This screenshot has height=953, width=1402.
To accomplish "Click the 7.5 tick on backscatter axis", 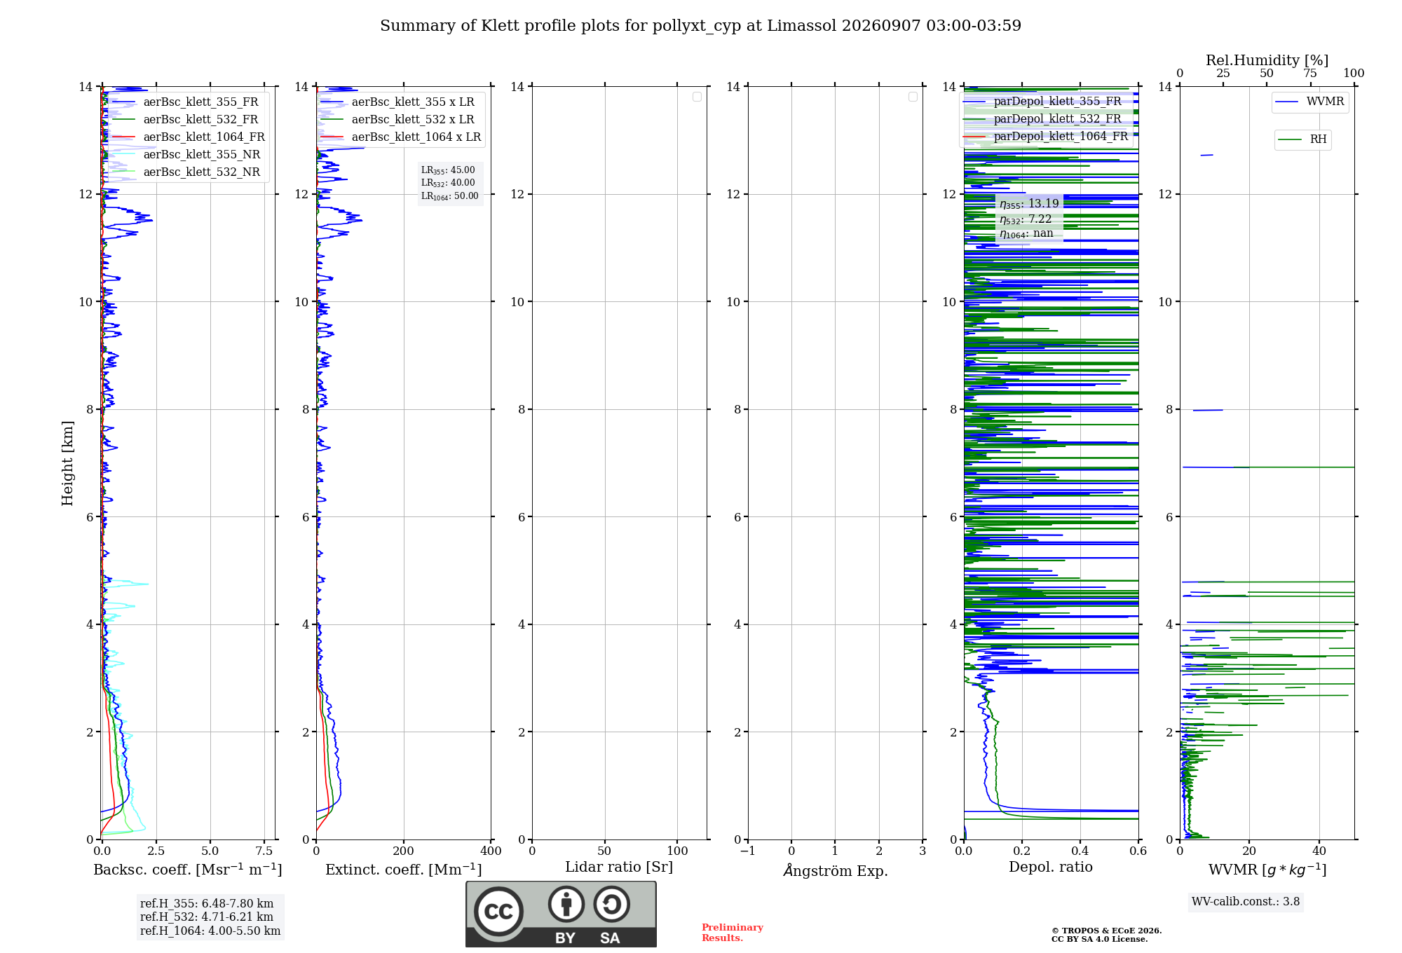I will (x=264, y=851).
